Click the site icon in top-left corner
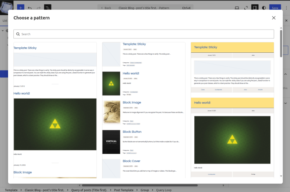This screenshot has height=192, width=290. [7, 7]
